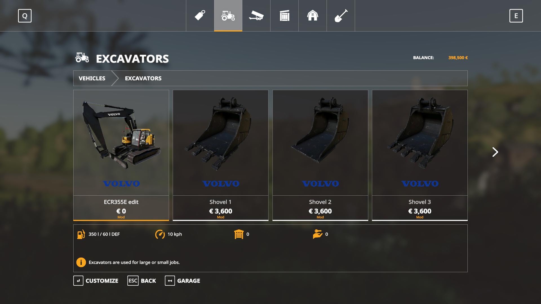Select the Shovel 1 item card
Screen dimensions: 541x304
tap(221, 155)
